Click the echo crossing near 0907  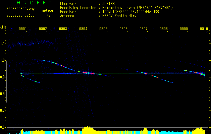pyautogui.click(x=145, y=73)
